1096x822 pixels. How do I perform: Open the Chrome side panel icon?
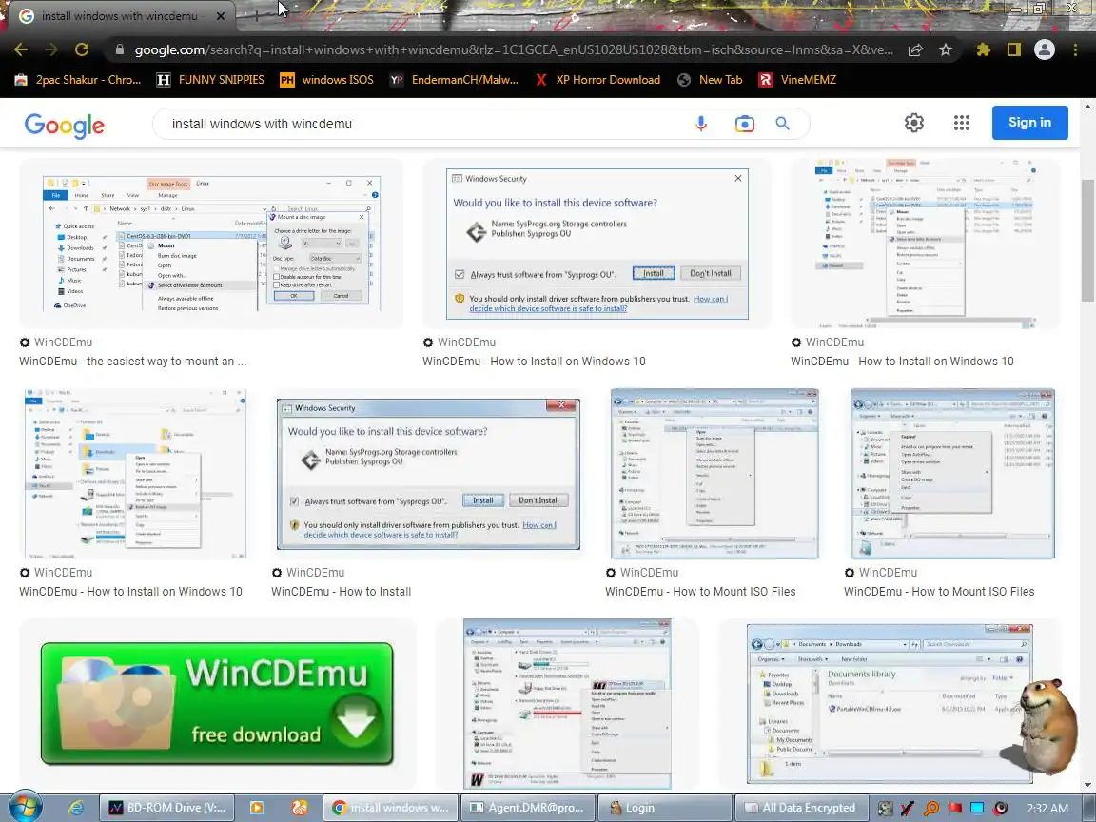[x=1014, y=49]
